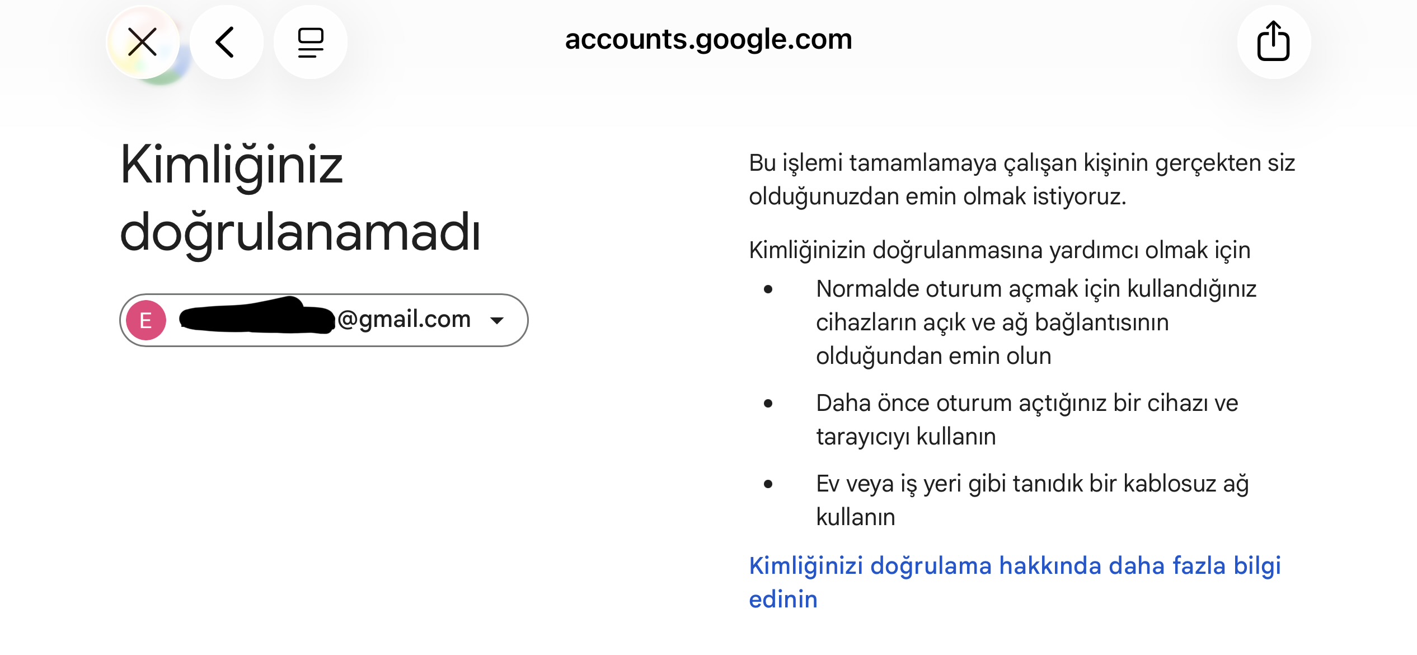Open the Gmail account selector chip
The width and height of the screenshot is (1417, 655).
pos(323,320)
